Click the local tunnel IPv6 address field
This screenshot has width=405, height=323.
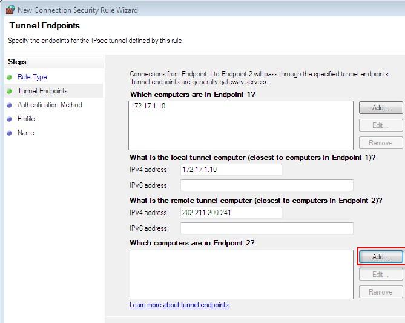(x=266, y=185)
